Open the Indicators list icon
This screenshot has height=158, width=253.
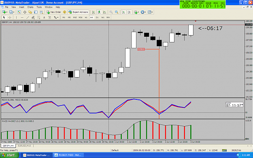[x=135, y=12]
